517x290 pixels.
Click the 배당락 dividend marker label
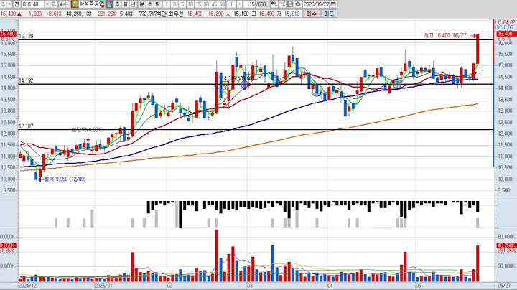88,130
